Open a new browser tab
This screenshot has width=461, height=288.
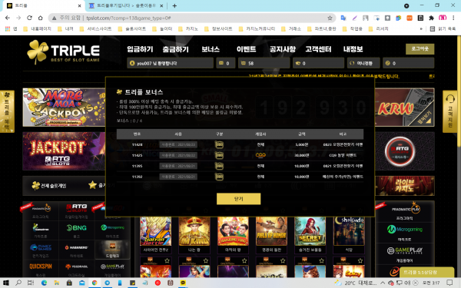point(174,6)
